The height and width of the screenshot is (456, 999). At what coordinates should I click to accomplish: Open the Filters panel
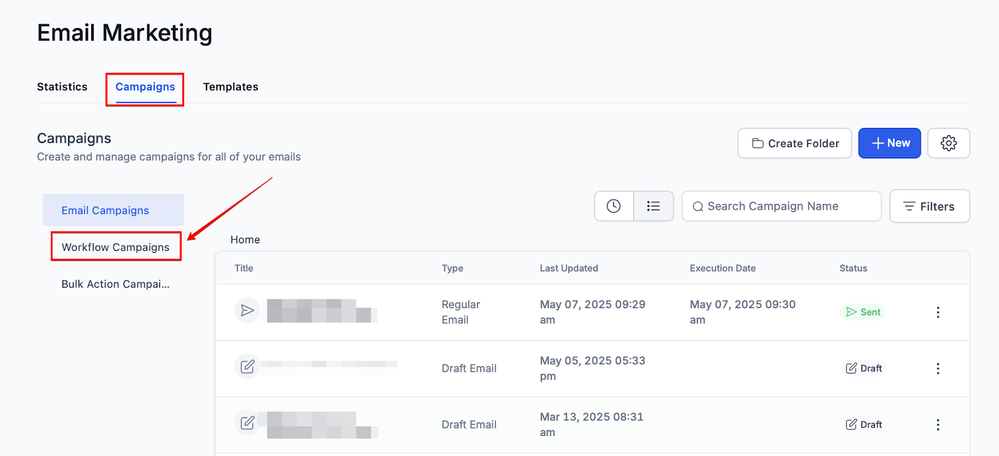(x=930, y=206)
